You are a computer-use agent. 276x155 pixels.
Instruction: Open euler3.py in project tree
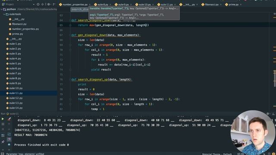point(15,53)
